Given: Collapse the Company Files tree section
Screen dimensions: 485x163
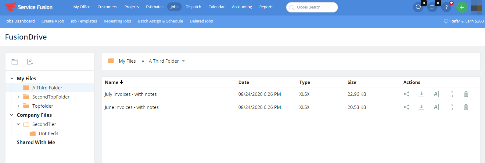Looking at the screenshot, I should [12, 115].
